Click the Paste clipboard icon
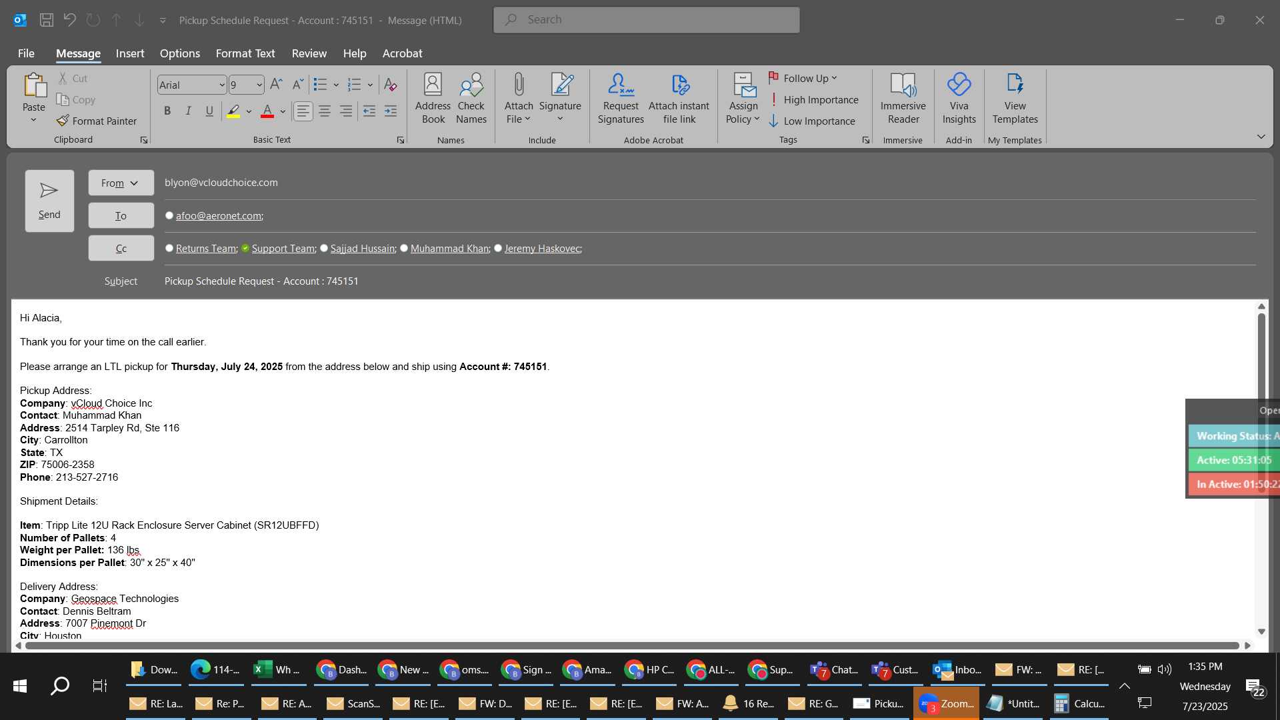The width and height of the screenshot is (1280, 720). click(34, 85)
